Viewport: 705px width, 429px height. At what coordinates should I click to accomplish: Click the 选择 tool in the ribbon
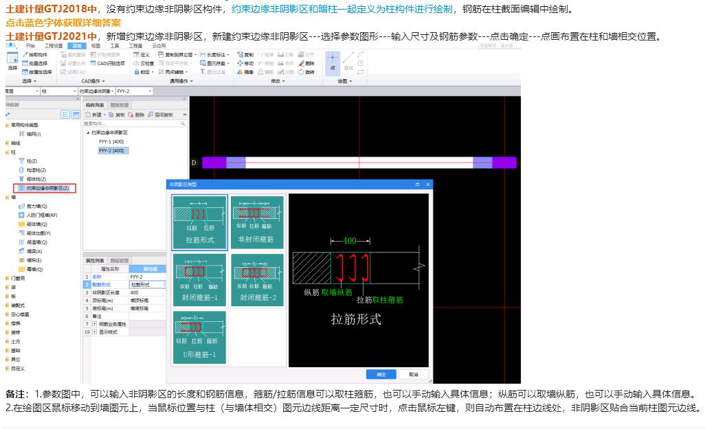click(12, 62)
